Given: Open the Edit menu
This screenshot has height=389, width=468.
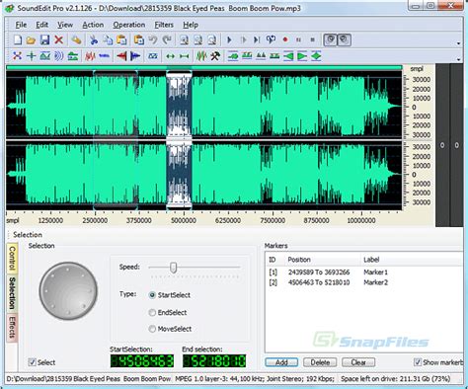Looking at the screenshot, I should tap(41, 25).
